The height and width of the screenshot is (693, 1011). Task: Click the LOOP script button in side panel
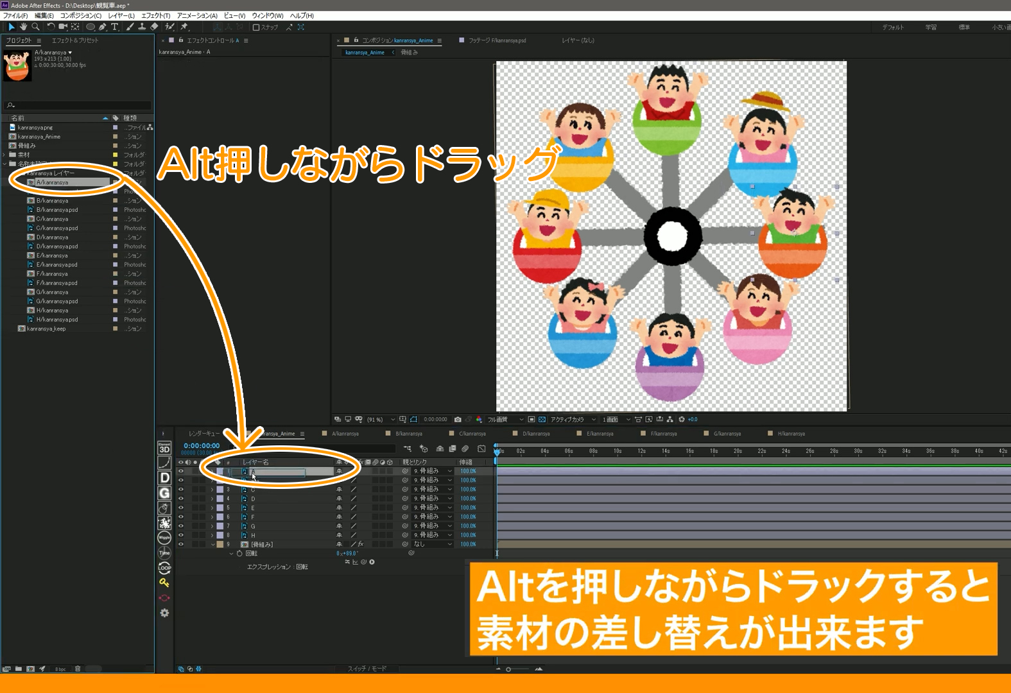(x=164, y=567)
